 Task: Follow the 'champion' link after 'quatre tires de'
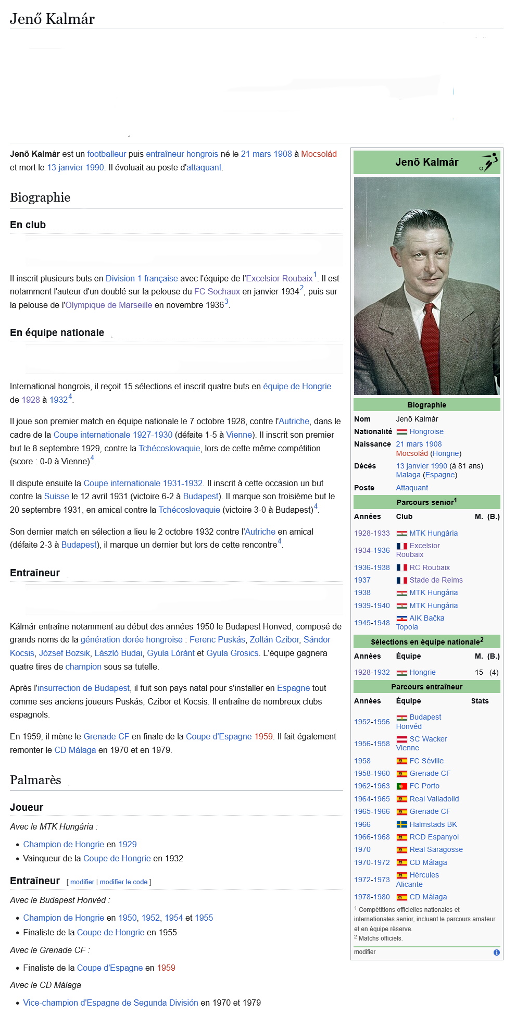[83, 666]
